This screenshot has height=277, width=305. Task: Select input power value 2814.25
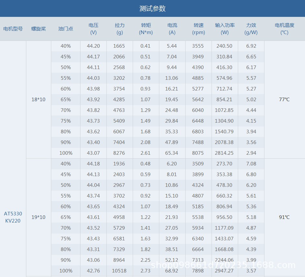click(x=224, y=153)
